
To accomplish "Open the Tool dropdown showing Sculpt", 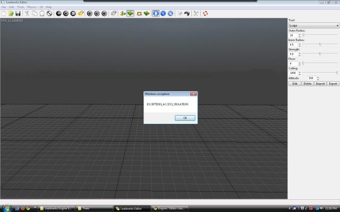I will coord(313,25).
